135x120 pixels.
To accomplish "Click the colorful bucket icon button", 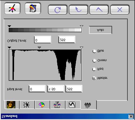I will click(x=33, y=9).
